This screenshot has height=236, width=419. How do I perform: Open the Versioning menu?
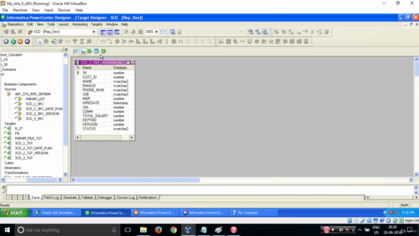tap(80, 24)
